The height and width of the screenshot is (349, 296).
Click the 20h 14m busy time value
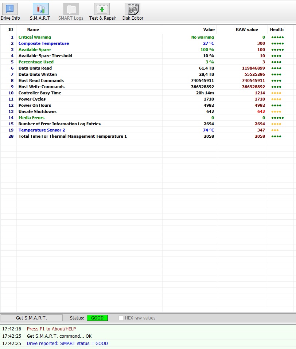[x=205, y=93]
